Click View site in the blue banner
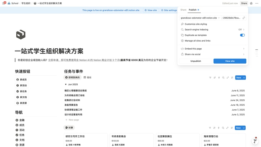Image resolution: width=261 pixels, height=147 pixels. coord(151,10)
